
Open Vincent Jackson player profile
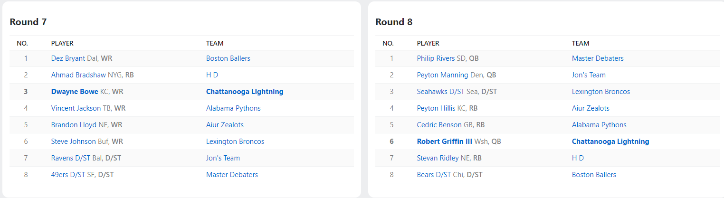pyautogui.click(x=76, y=108)
